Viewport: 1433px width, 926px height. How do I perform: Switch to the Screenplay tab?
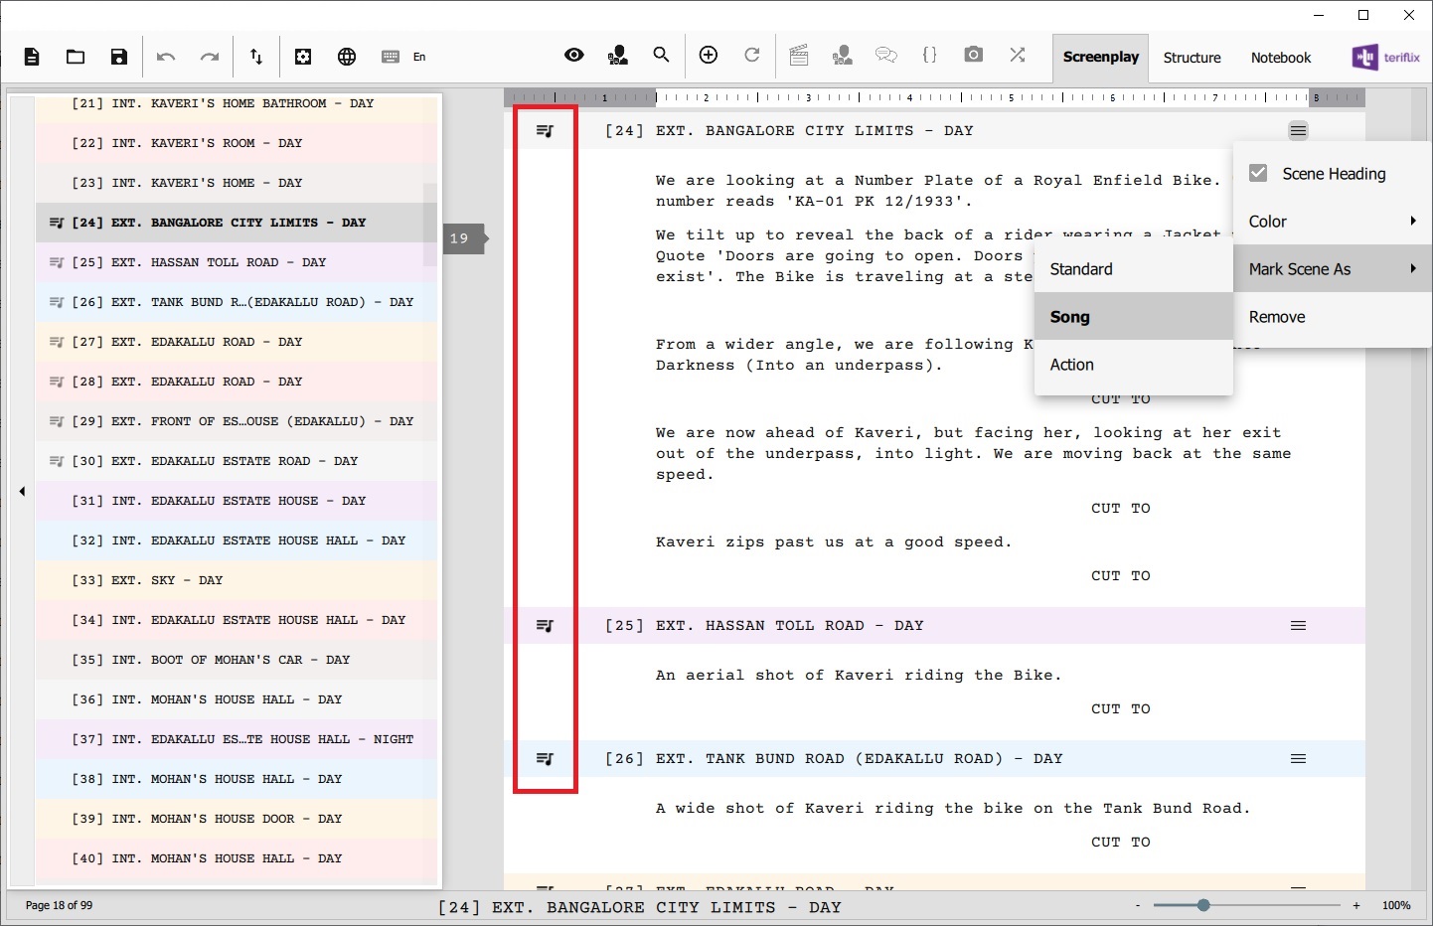tap(1101, 57)
